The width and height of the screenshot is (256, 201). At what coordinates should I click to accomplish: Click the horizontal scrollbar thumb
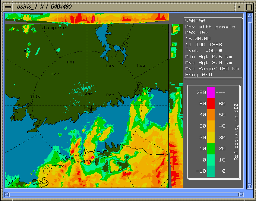pos(123,194)
